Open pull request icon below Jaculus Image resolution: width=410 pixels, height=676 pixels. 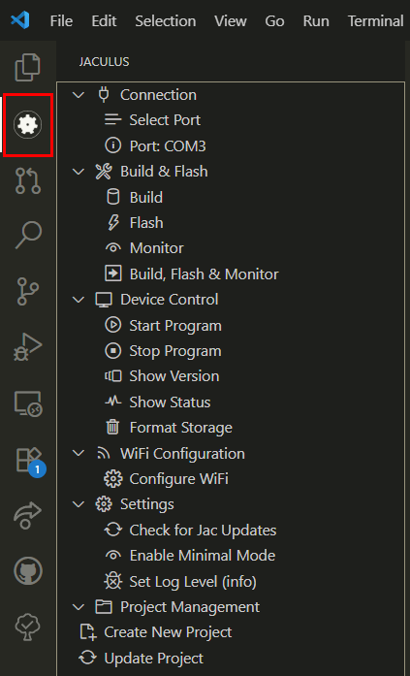pyautogui.click(x=28, y=180)
